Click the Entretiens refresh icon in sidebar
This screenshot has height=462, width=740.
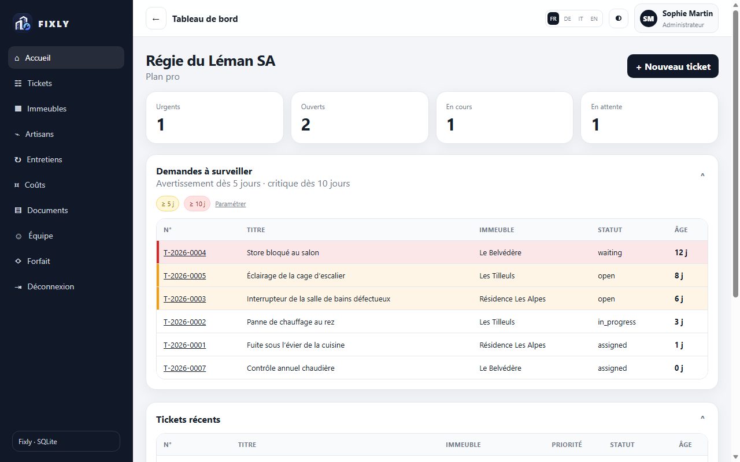click(17, 159)
